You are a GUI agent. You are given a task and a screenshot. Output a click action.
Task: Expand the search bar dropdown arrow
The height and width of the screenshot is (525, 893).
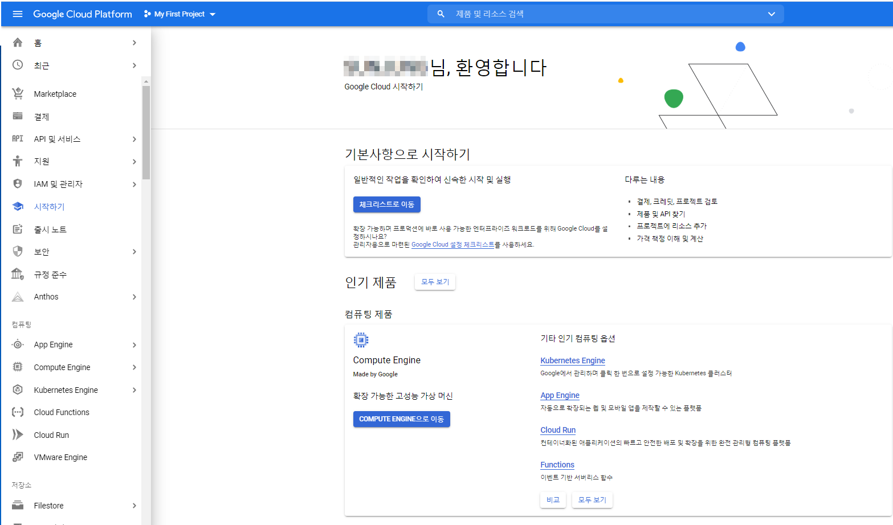pyautogui.click(x=771, y=14)
